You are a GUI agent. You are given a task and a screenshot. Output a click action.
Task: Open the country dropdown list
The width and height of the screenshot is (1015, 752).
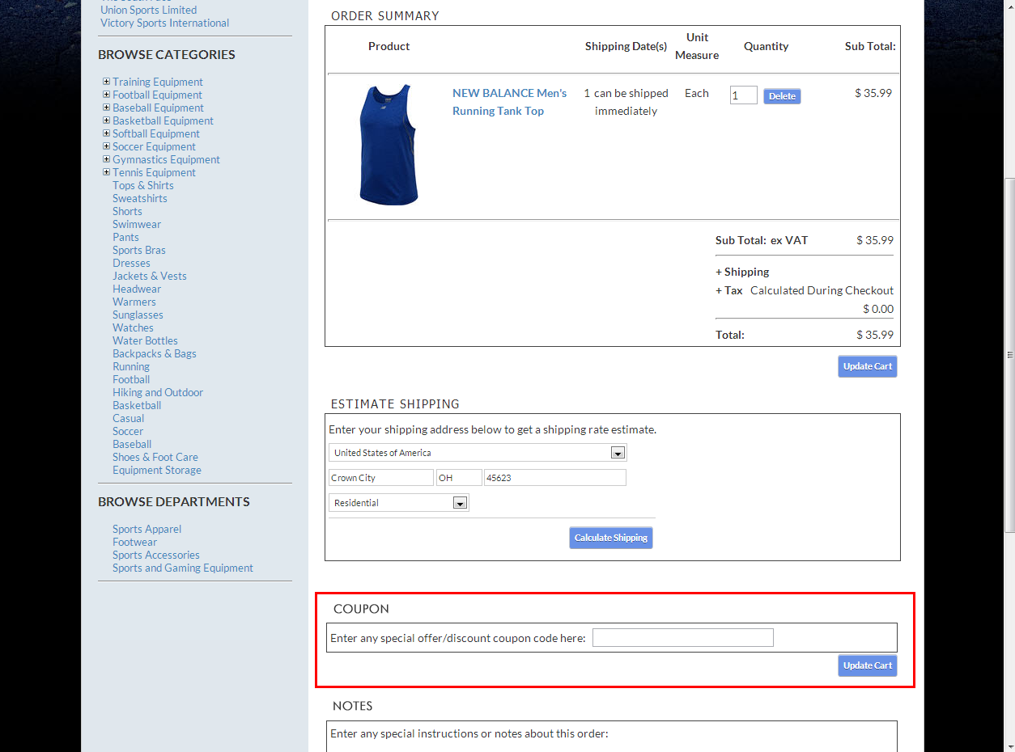(618, 453)
